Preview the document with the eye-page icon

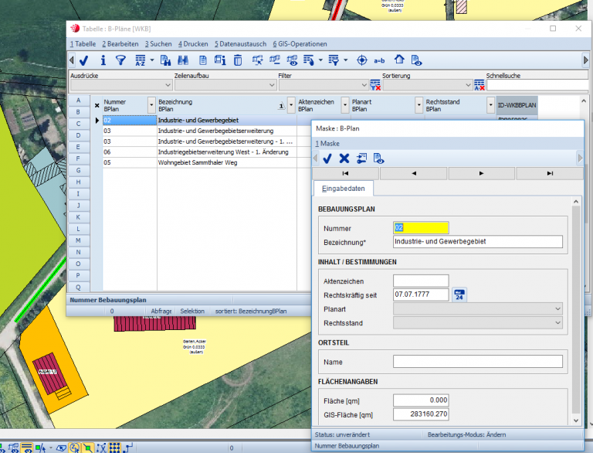pyautogui.click(x=416, y=60)
